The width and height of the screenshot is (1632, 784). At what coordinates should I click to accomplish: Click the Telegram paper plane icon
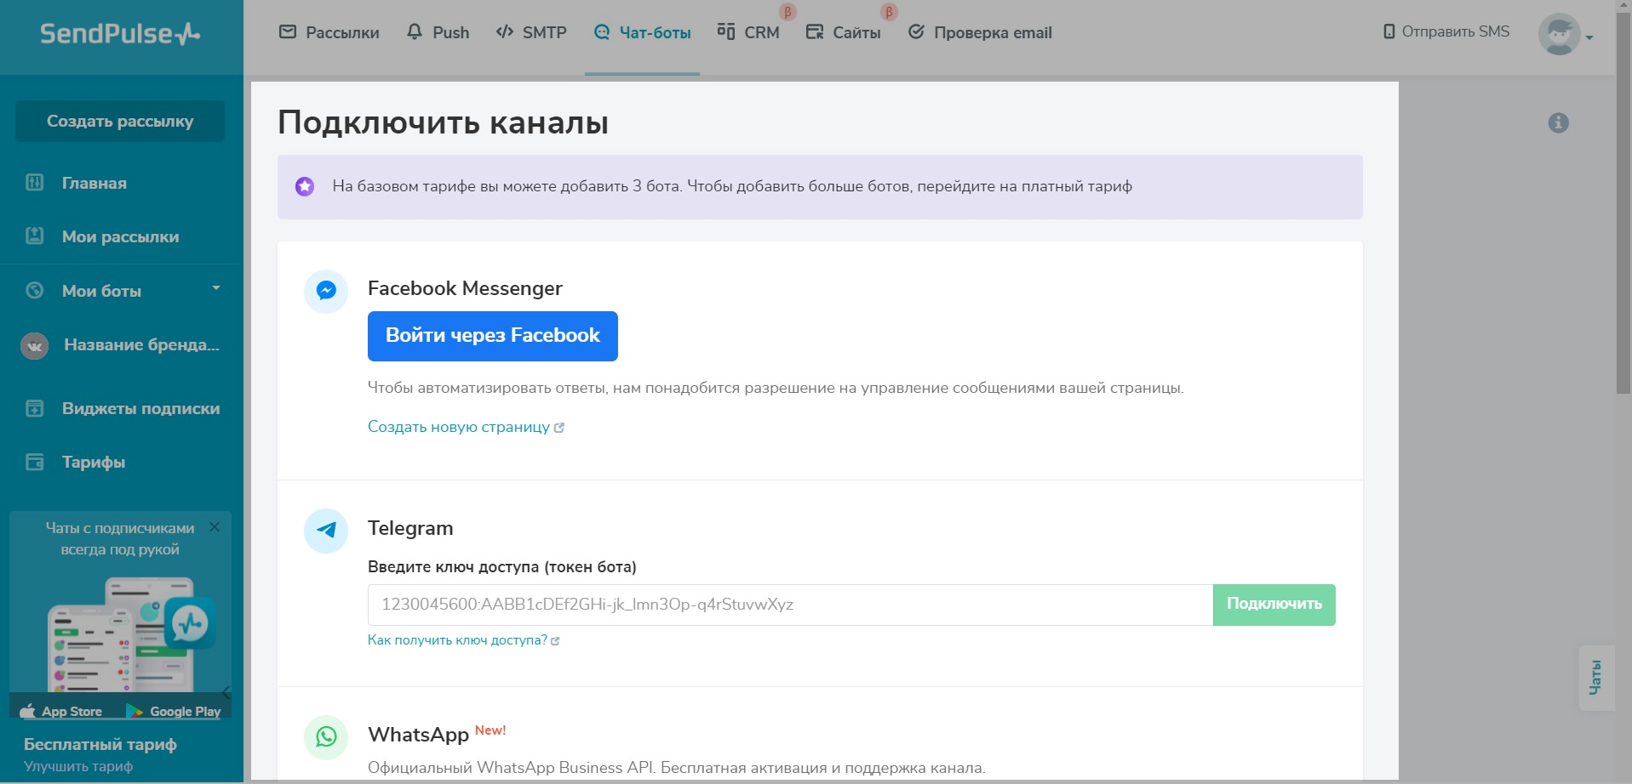(x=326, y=531)
